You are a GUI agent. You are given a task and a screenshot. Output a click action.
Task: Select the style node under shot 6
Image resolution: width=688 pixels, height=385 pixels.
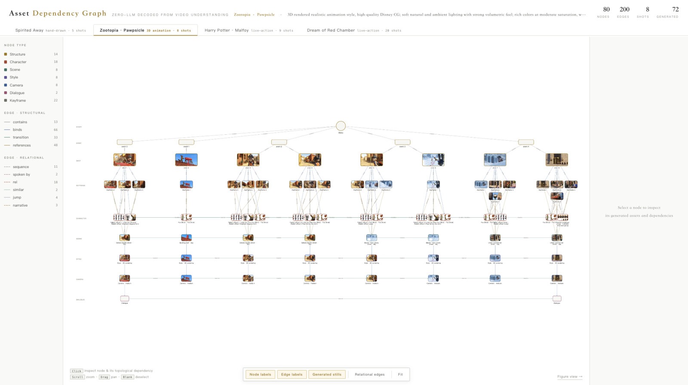click(x=433, y=258)
